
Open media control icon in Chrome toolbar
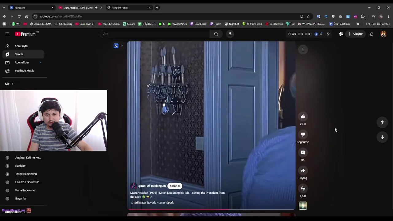pos(374,16)
